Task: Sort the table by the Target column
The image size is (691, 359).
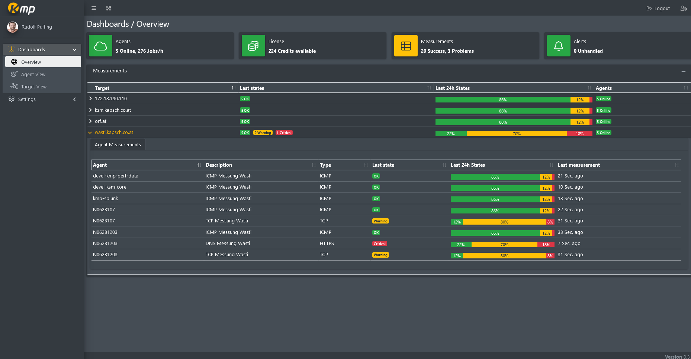Action: pos(233,88)
